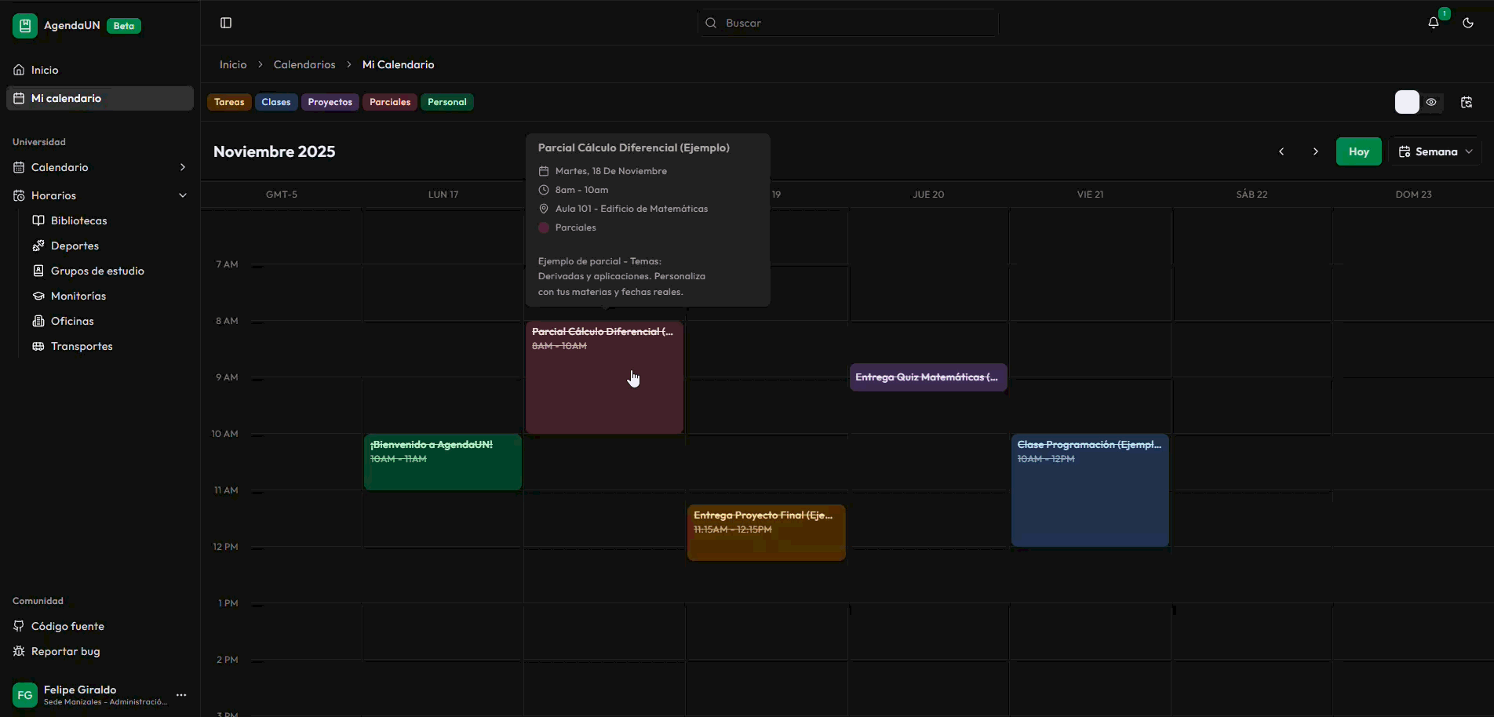Click the Reportar bug icon

(x=19, y=651)
